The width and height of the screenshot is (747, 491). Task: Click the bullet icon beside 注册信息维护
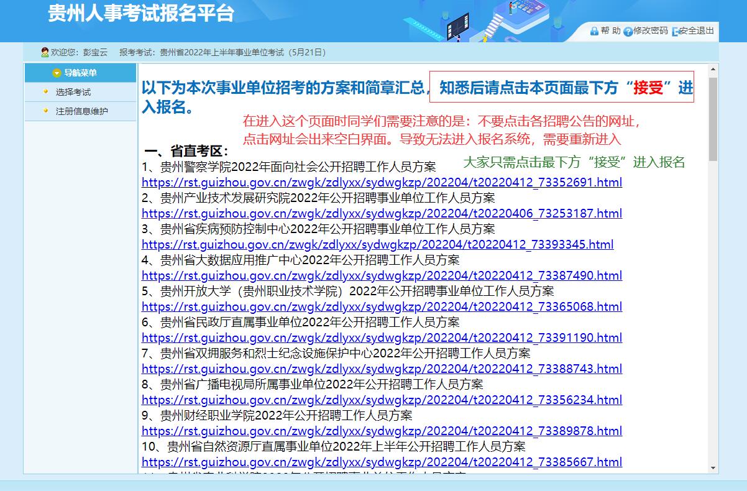45,111
